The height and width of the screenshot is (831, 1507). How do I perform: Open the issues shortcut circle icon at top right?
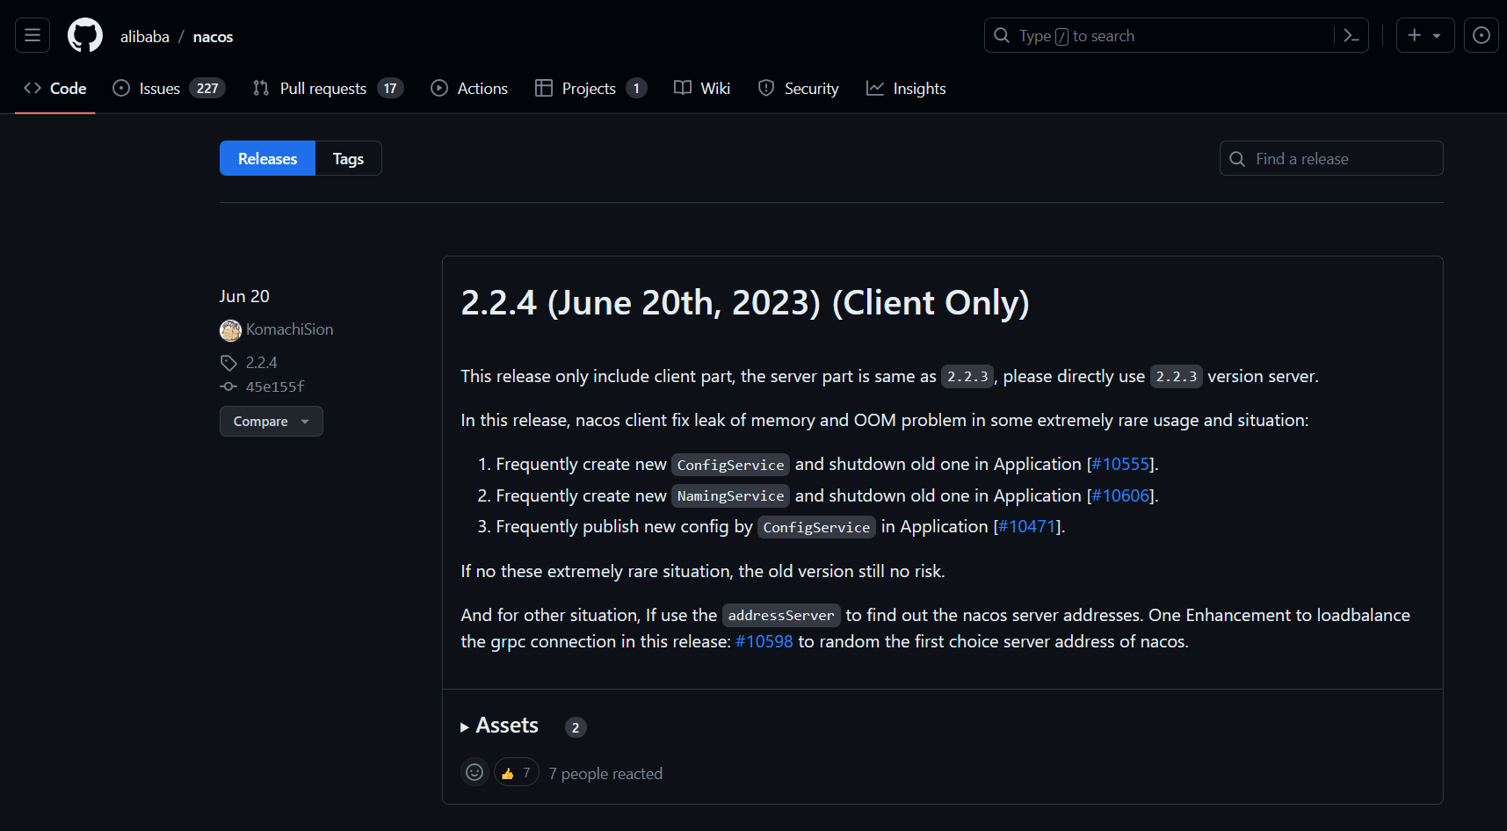click(x=1482, y=35)
